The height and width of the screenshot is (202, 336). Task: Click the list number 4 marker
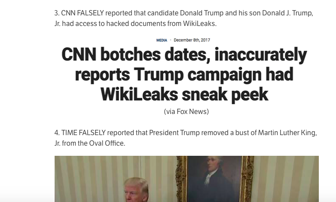click(57, 132)
